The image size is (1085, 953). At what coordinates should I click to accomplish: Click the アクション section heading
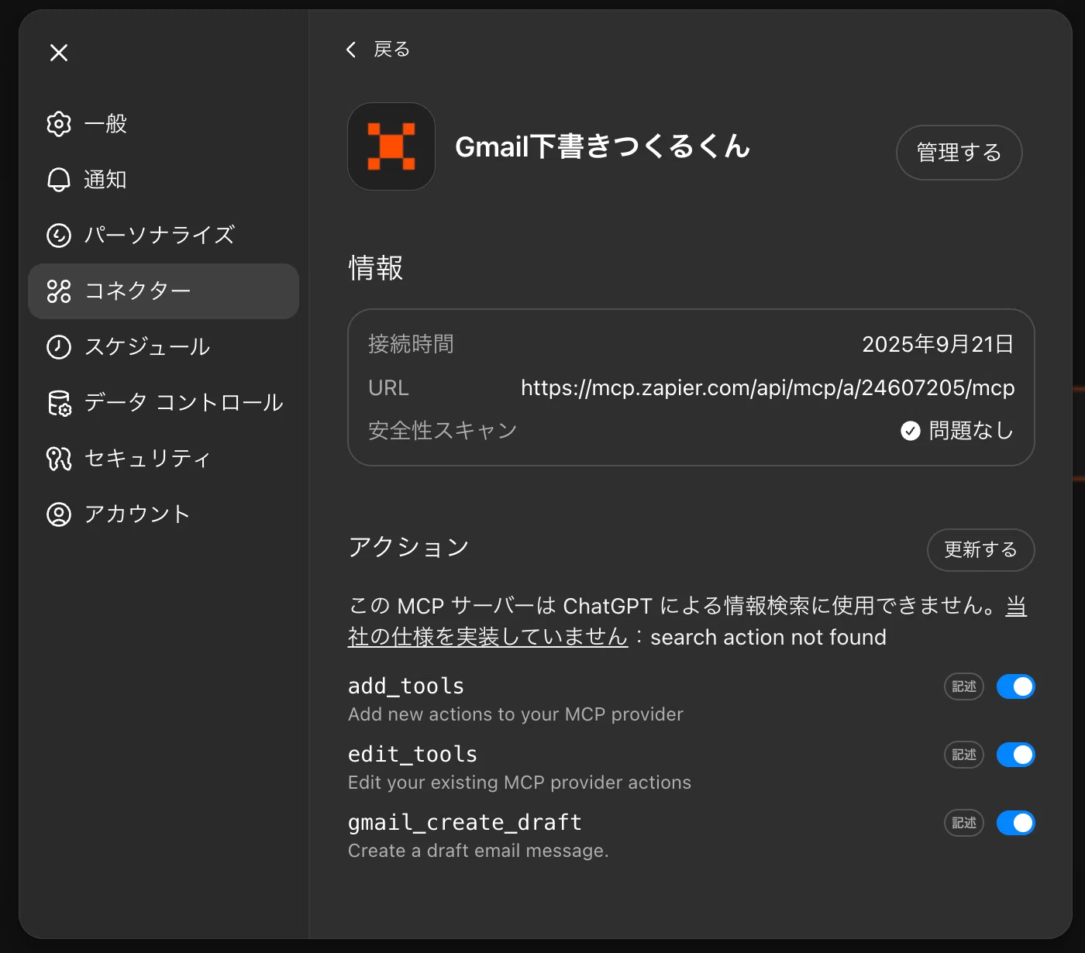pyautogui.click(x=408, y=547)
